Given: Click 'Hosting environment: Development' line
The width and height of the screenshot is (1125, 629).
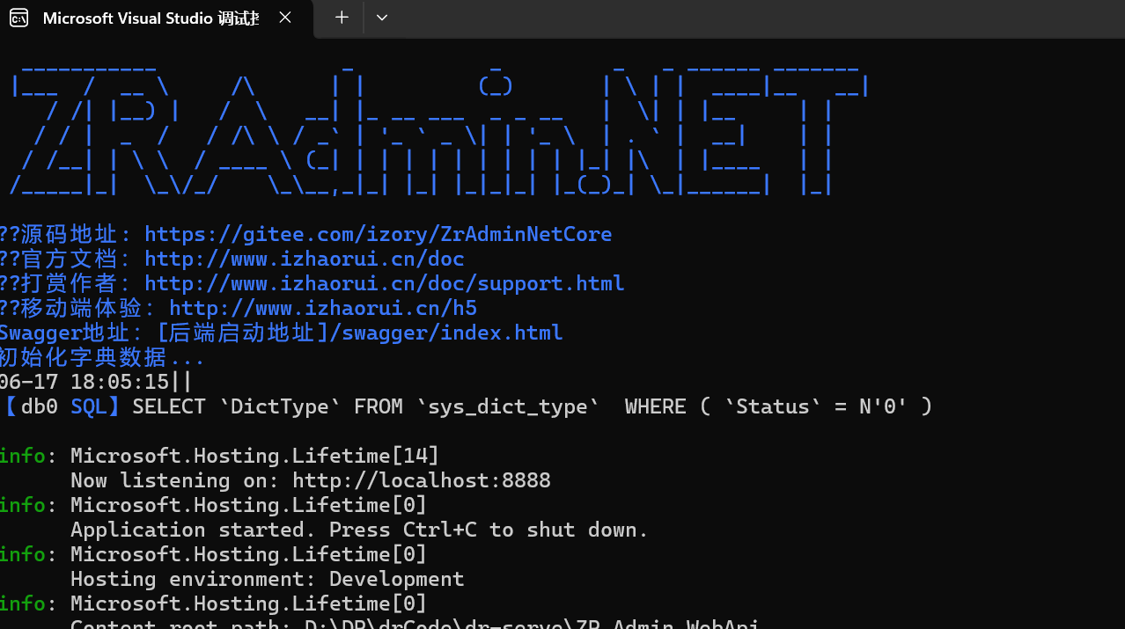Looking at the screenshot, I should [x=268, y=579].
